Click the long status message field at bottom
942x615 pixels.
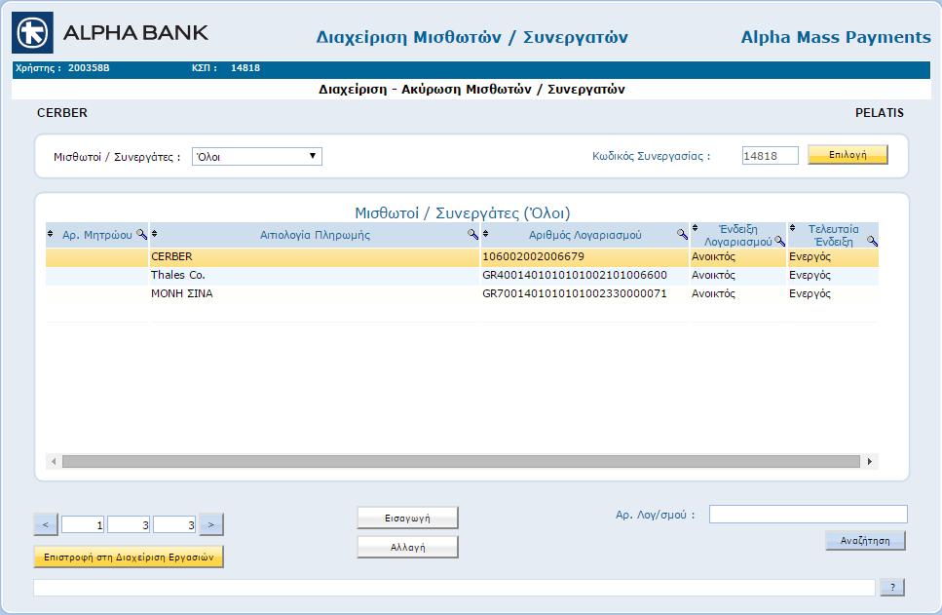pos(454,588)
